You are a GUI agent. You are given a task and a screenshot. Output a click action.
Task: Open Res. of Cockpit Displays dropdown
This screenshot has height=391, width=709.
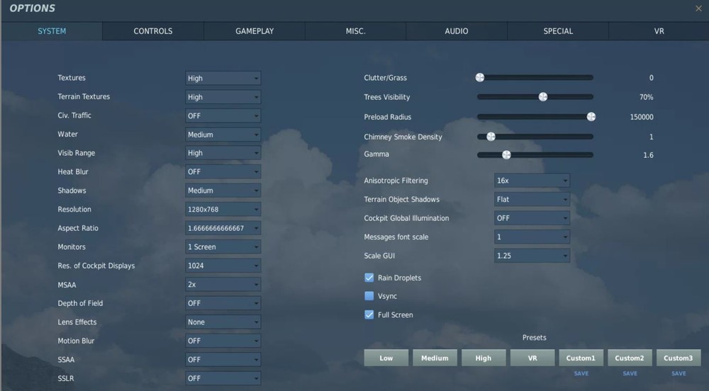pyautogui.click(x=223, y=266)
